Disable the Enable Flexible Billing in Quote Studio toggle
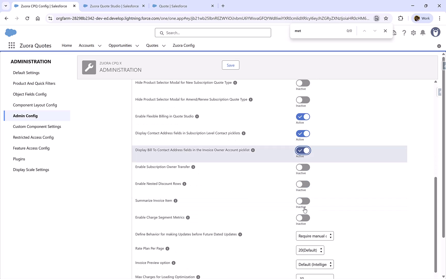This screenshot has height=279, width=446. click(x=303, y=117)
